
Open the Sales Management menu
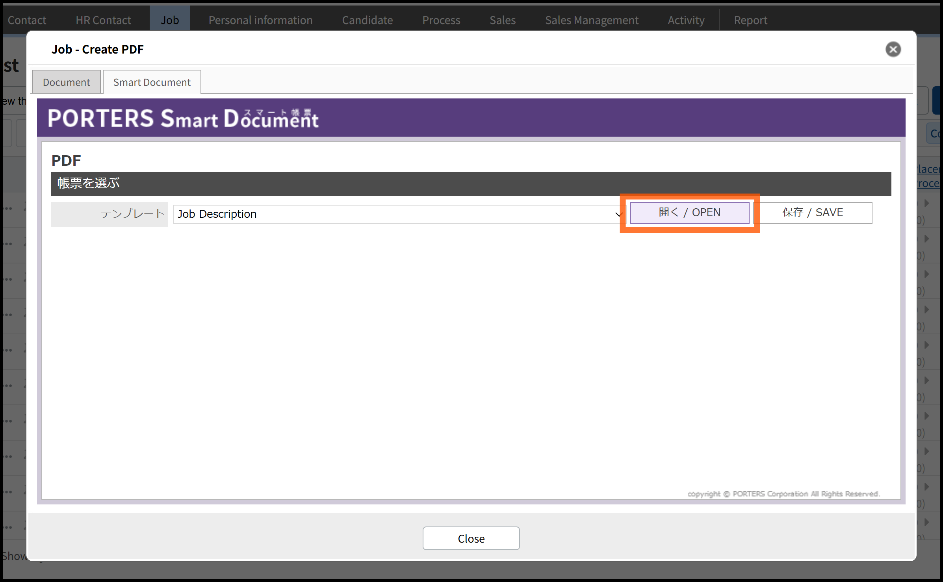pyautogui.click(x=592, y=20)
